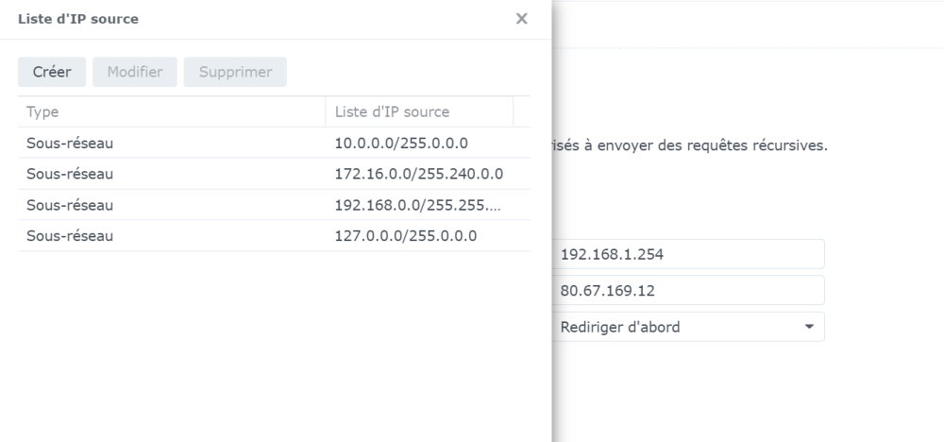Sort by the Type column header
Image resolution: width=944 pixels, height=442 pixels.
(x=170, y=112)
